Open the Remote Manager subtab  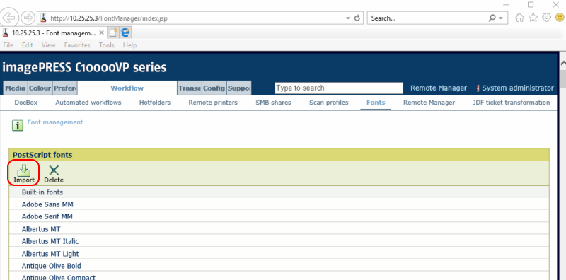click(429, 103)
